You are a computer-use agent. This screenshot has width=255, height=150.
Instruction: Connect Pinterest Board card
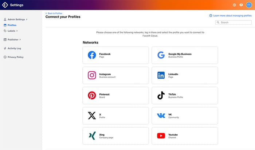click(115, 96)
